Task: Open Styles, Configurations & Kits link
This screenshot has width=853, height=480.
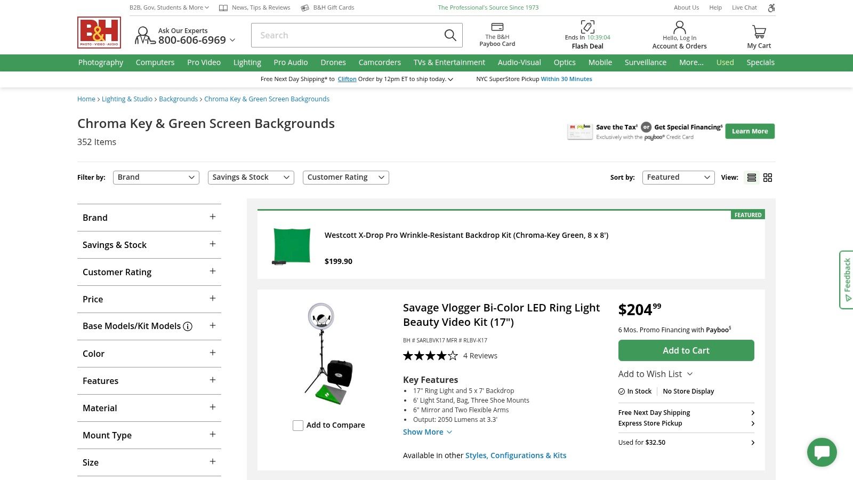Action: 516,455
